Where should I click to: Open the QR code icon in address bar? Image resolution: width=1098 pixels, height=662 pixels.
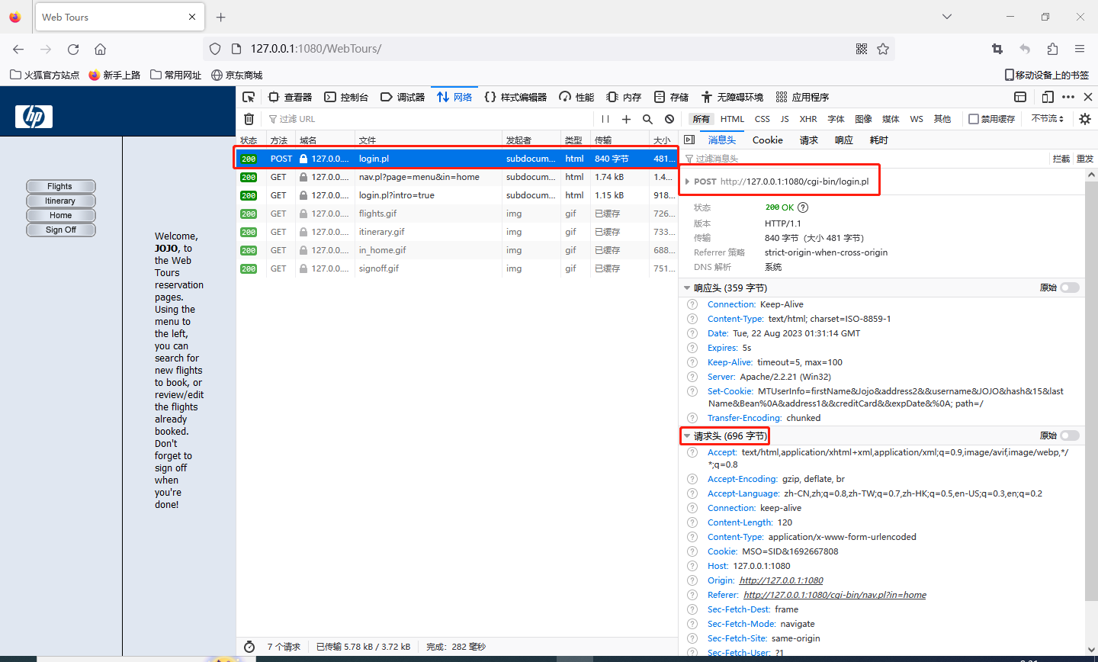coord(862,49)
